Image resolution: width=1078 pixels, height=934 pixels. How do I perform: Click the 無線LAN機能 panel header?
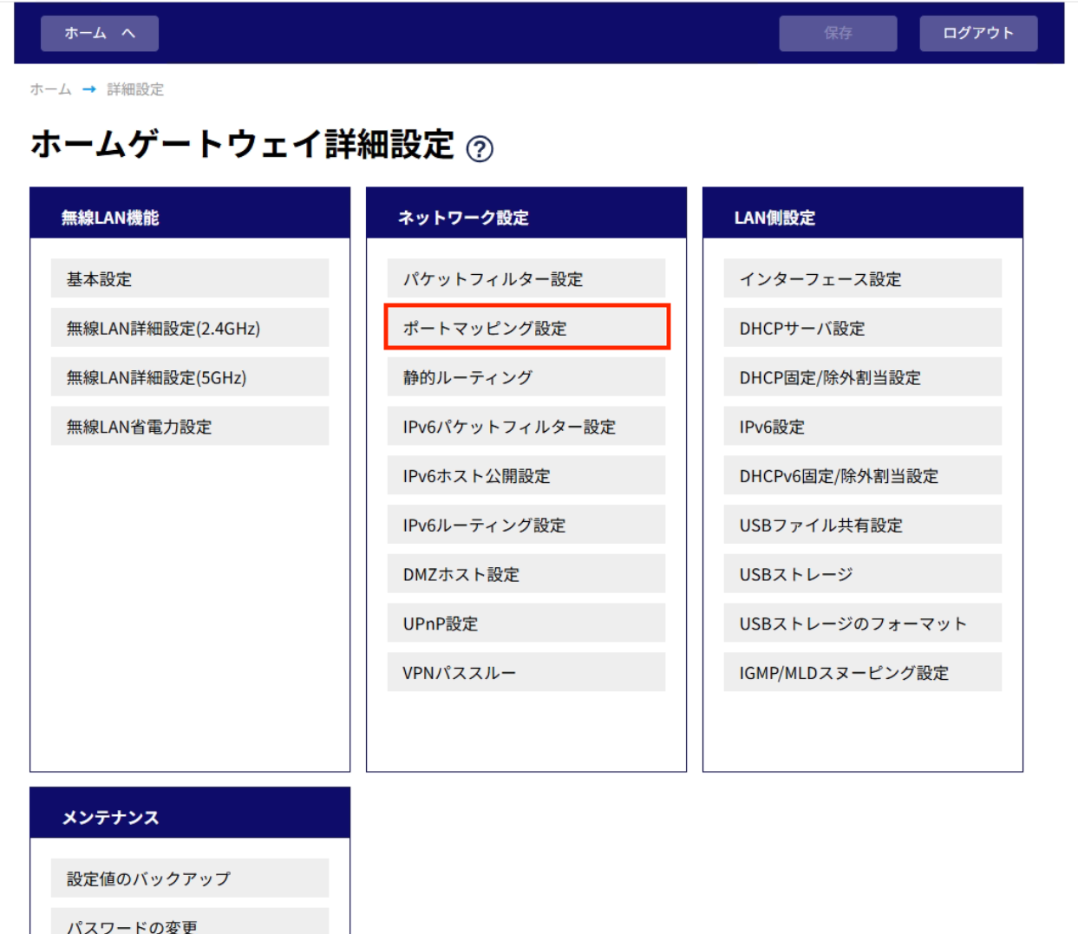point(190,213)
